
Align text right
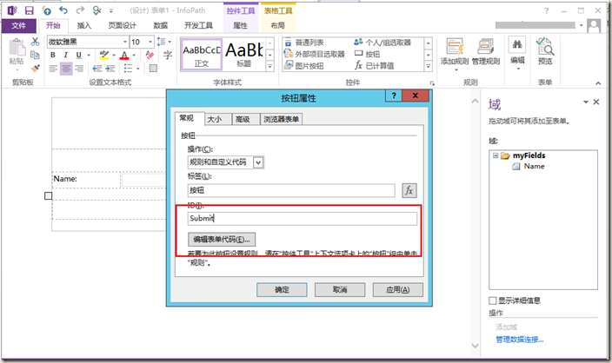click(79, 69)
